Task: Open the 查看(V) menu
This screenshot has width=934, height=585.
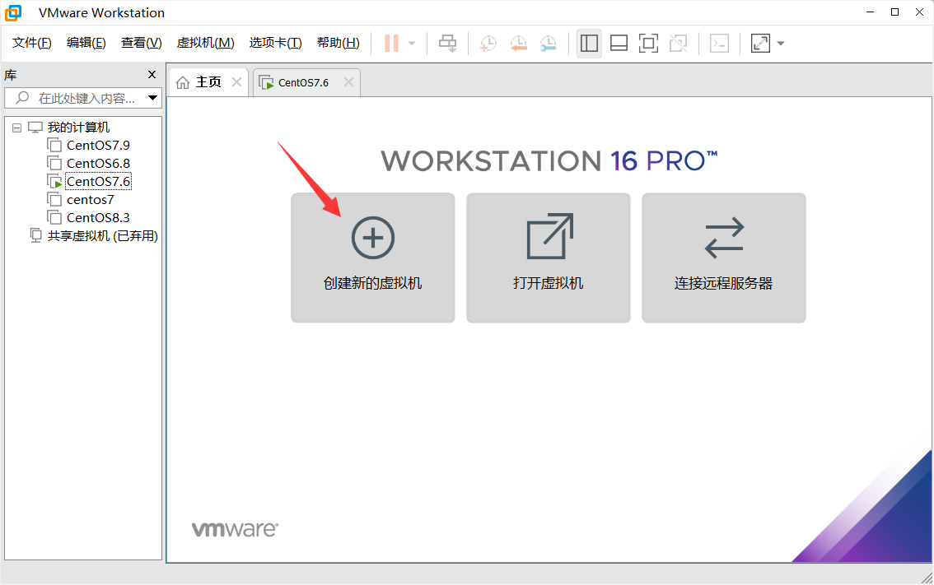Action: point(141,43)
